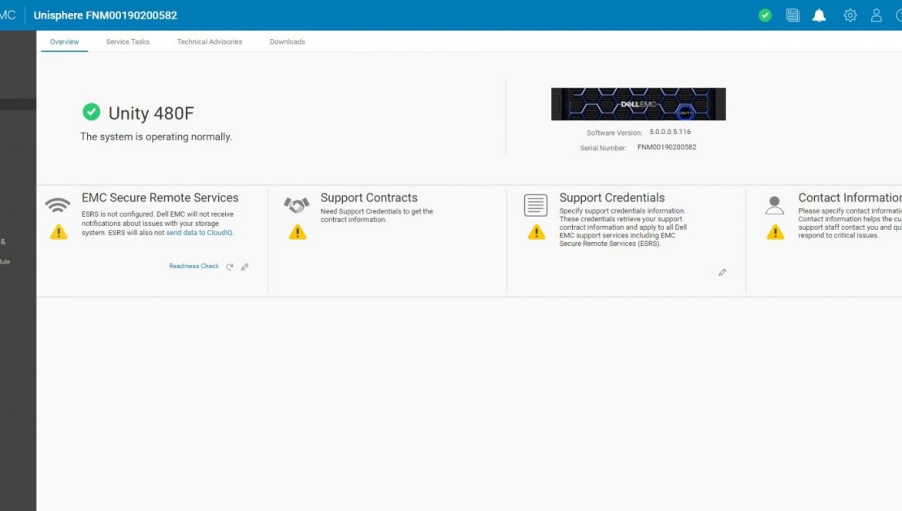
Task: Click the Dell EMC Unity hardware image
Action: click(x=638, y=104)
